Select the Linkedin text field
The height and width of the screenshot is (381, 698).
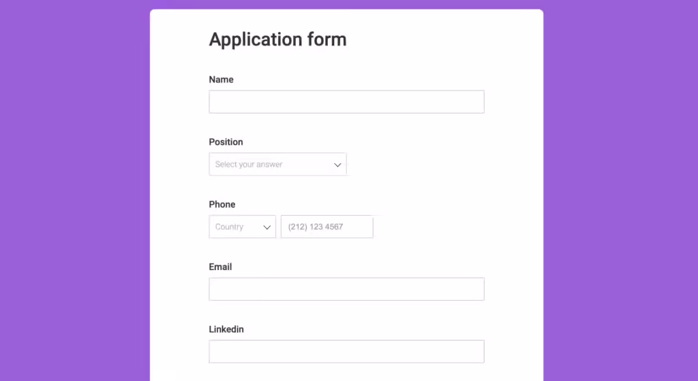(x=346, y=352)
